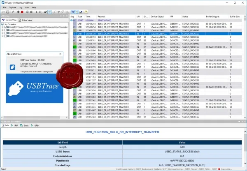Open the Log menu
This screenshot has width=247, height=171.
[21, 7]
